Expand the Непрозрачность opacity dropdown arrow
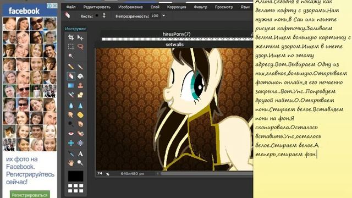The height and width of the screenshot is (198, 352). click(164, 16)
